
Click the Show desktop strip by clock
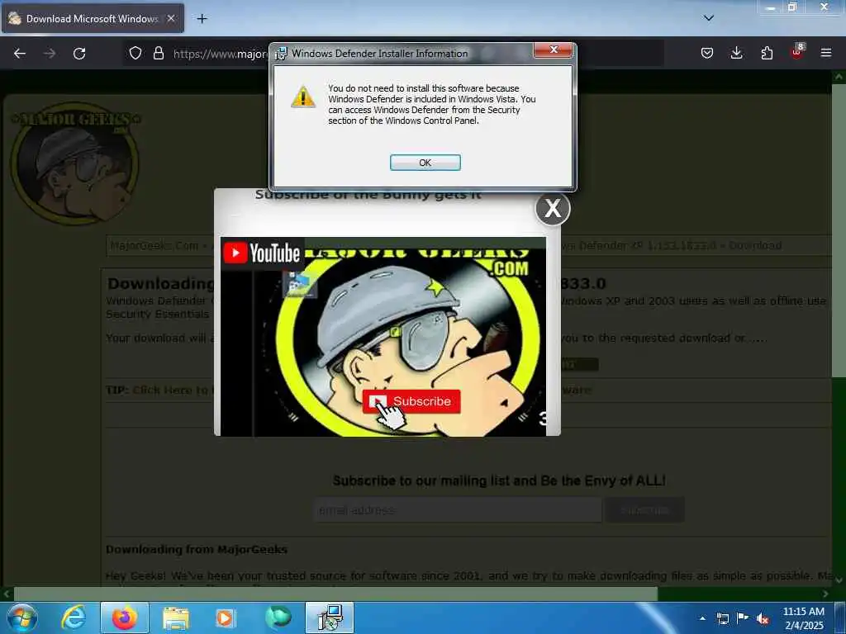[x=840, y=617]
